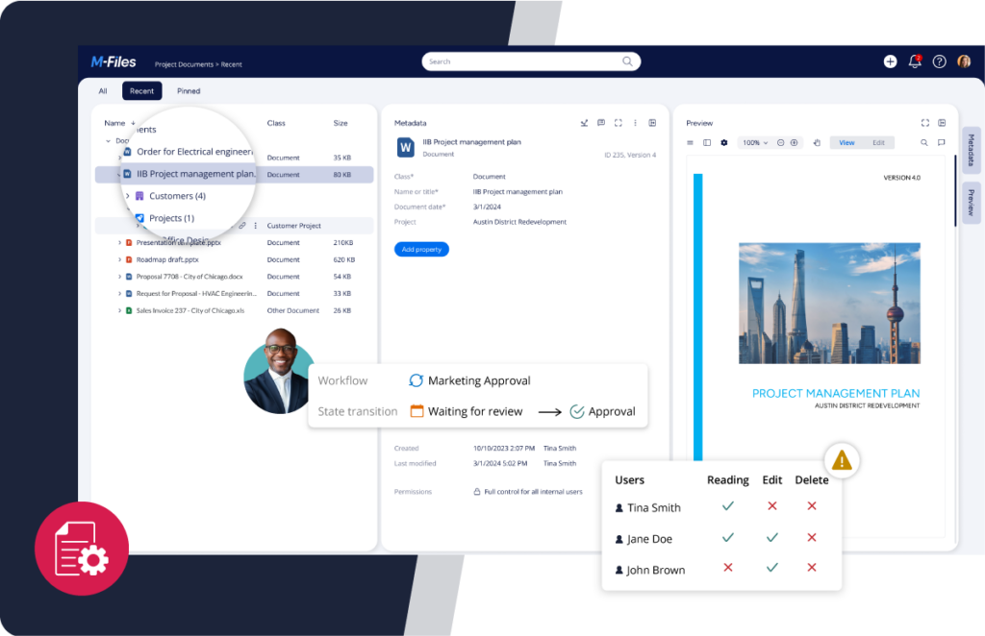Image resolution: width=985 pixels, height=636 pixels.
Task: Click the preview search magnifier icon
Action: (924, 142)
